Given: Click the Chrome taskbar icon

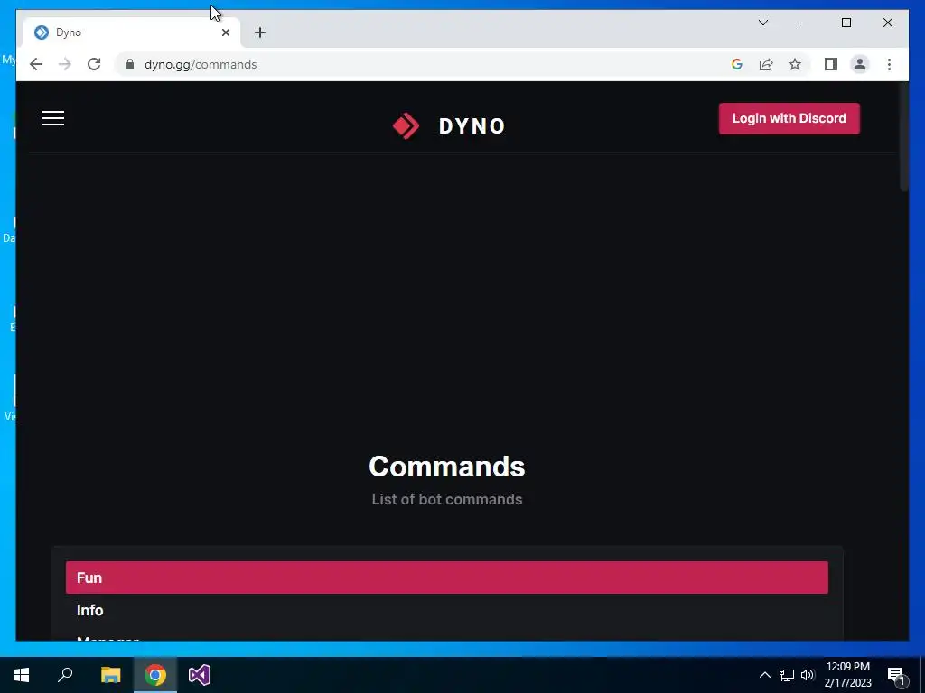Looking at the screenshot, I should pos(155,675).
